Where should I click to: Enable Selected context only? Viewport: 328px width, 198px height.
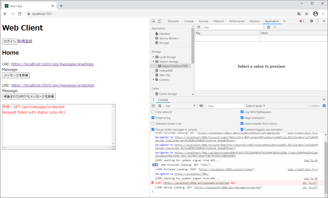(153, 123)
